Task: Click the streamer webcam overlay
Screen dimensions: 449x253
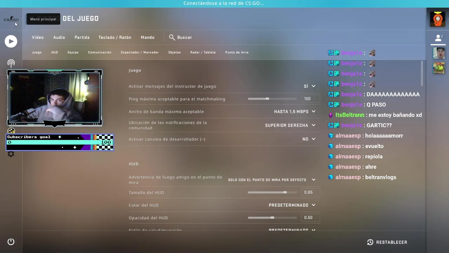Action: 55,98
